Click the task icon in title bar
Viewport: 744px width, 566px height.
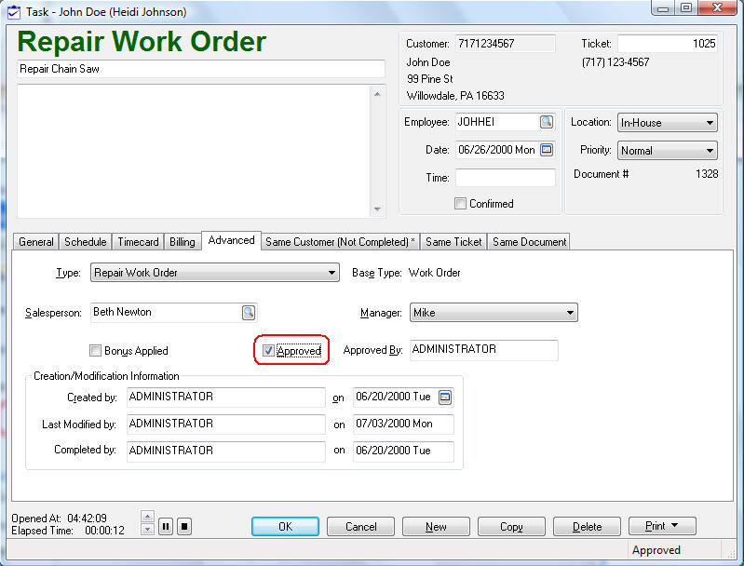coord(13,12)
